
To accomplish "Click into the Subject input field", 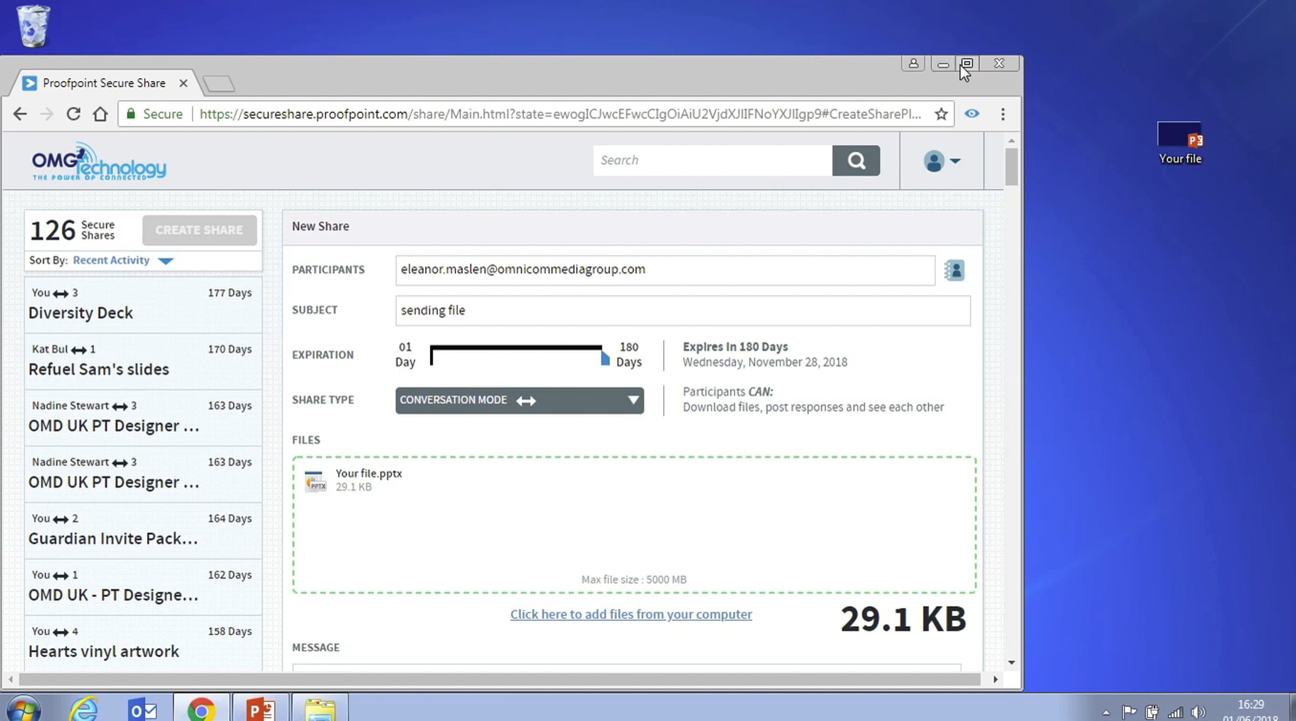I will point(683,310).
